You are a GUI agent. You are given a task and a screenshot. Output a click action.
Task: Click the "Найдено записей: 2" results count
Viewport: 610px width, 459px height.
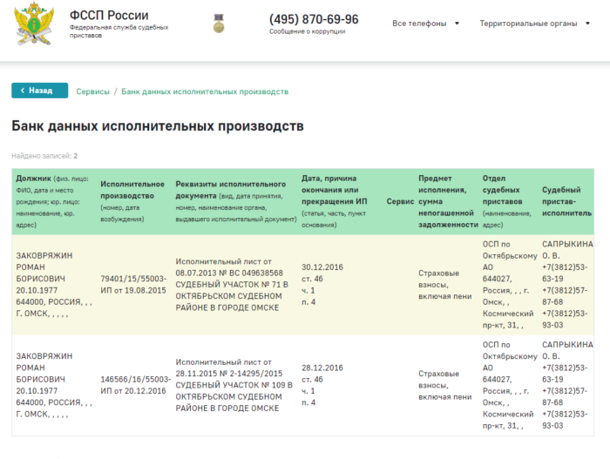(44, 156)
